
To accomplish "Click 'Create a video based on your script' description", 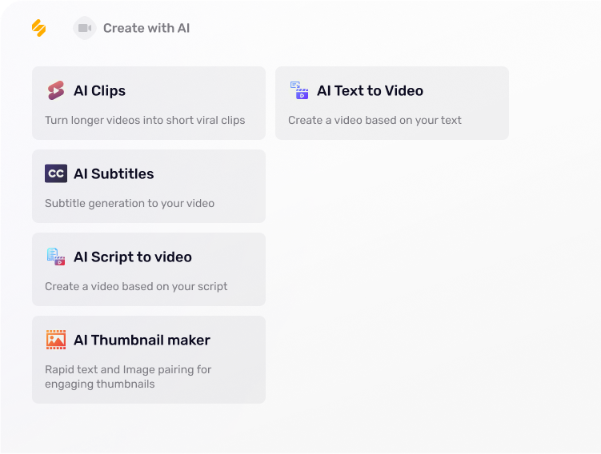I will pyautogui.click(x=136, y=287).
